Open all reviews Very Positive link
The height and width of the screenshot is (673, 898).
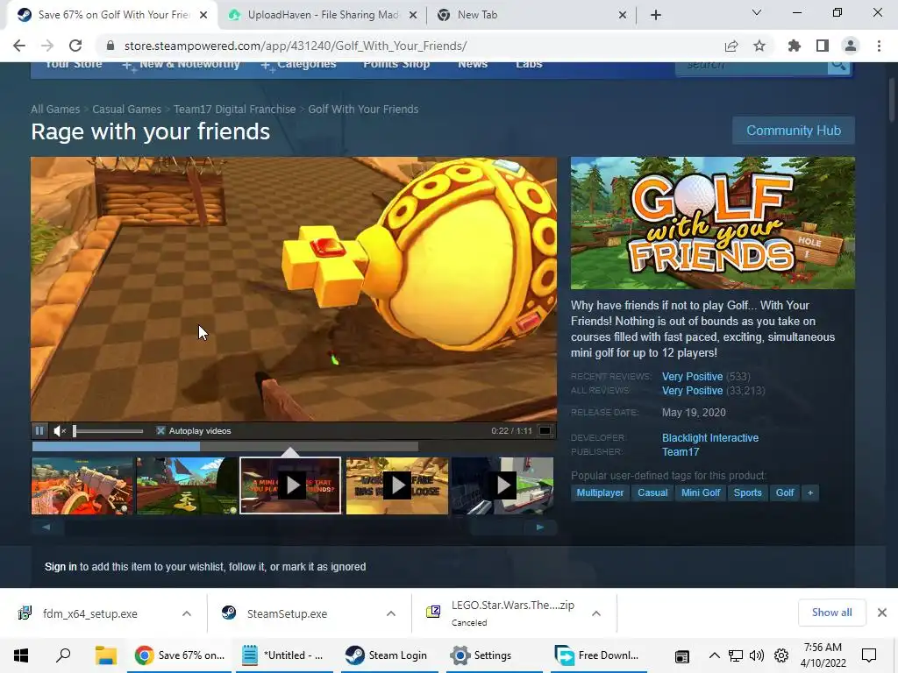click(692, 391)
